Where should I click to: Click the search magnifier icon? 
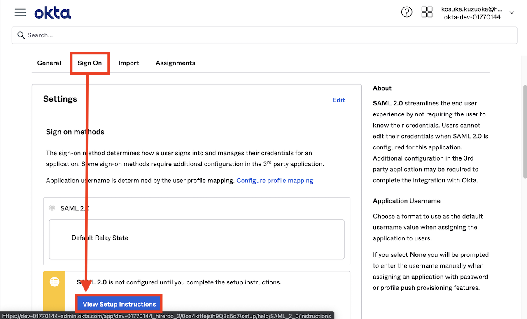point(21,35)
